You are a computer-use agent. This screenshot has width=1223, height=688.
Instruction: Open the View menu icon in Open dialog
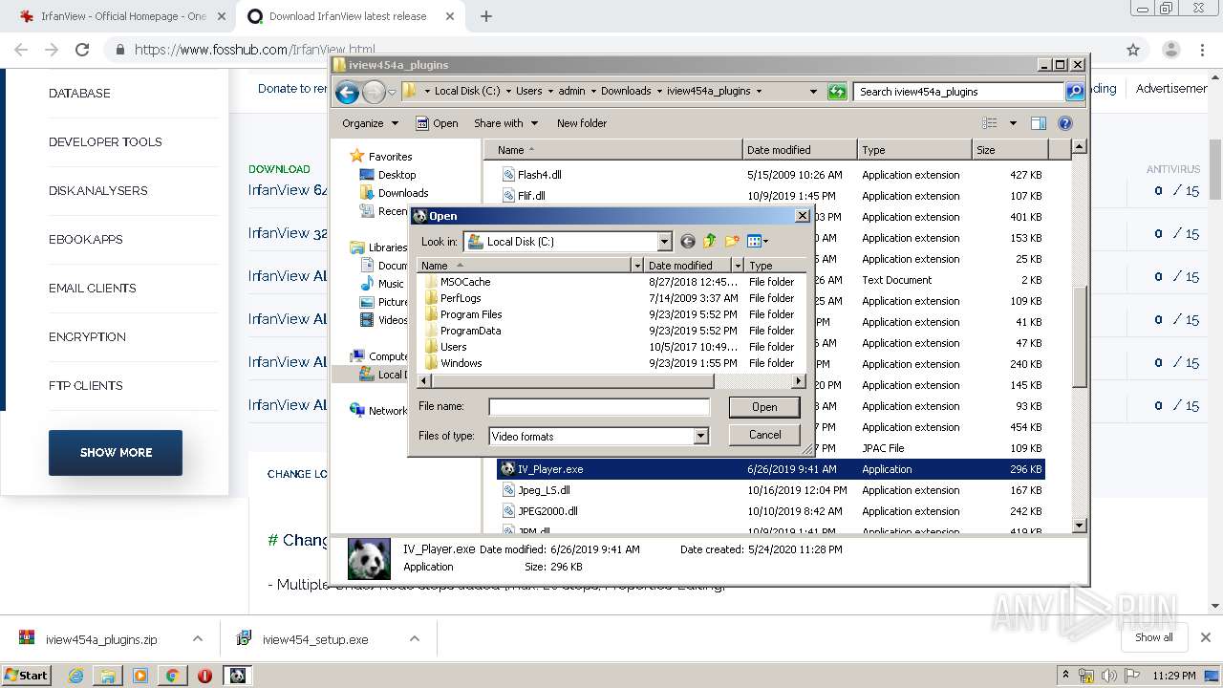tap(757, 242)
